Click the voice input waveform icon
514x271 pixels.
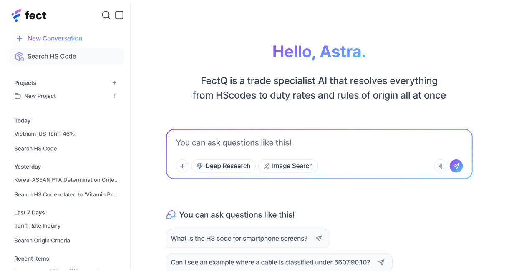[441, 166]
